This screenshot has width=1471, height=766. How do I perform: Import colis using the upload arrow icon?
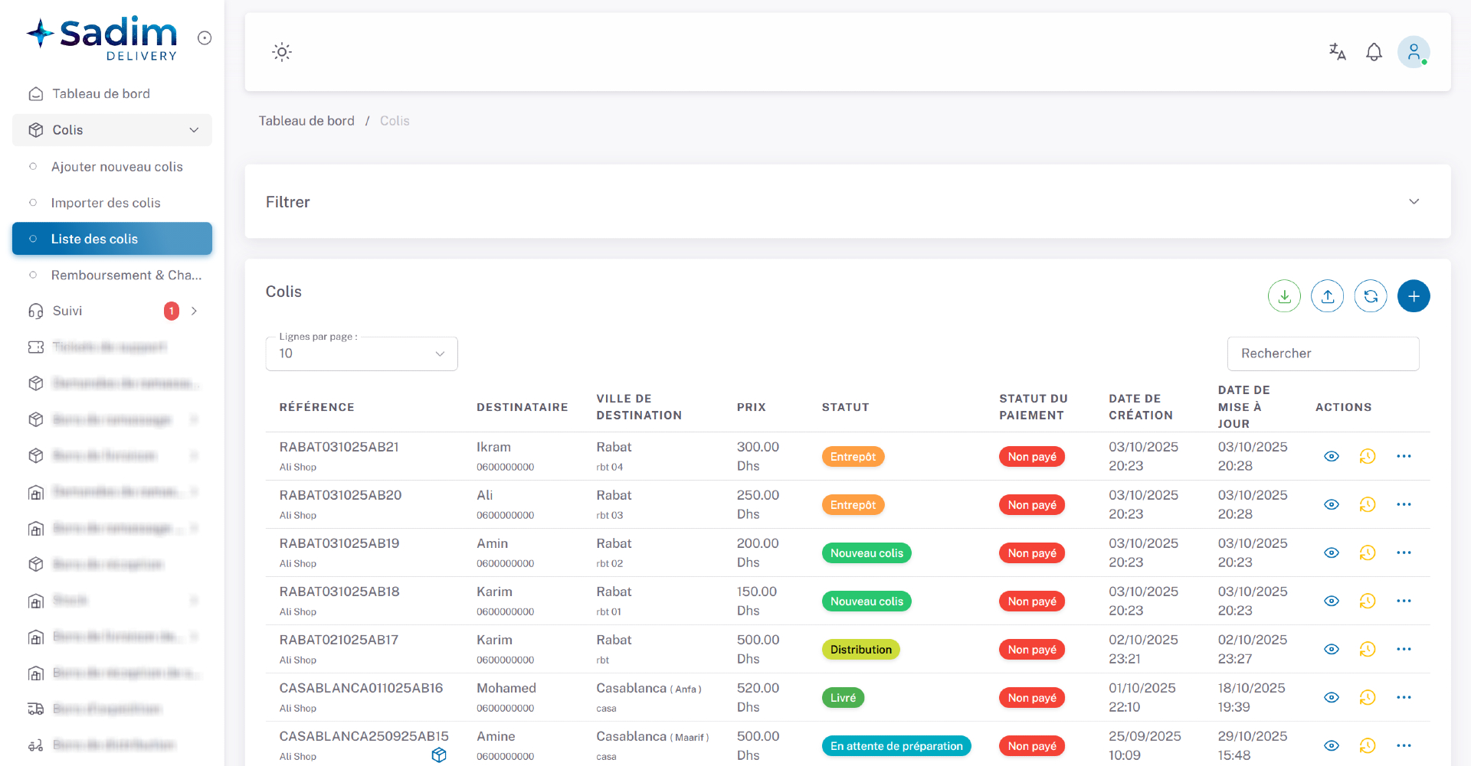pyautogui.click(x=1328, y=296)
